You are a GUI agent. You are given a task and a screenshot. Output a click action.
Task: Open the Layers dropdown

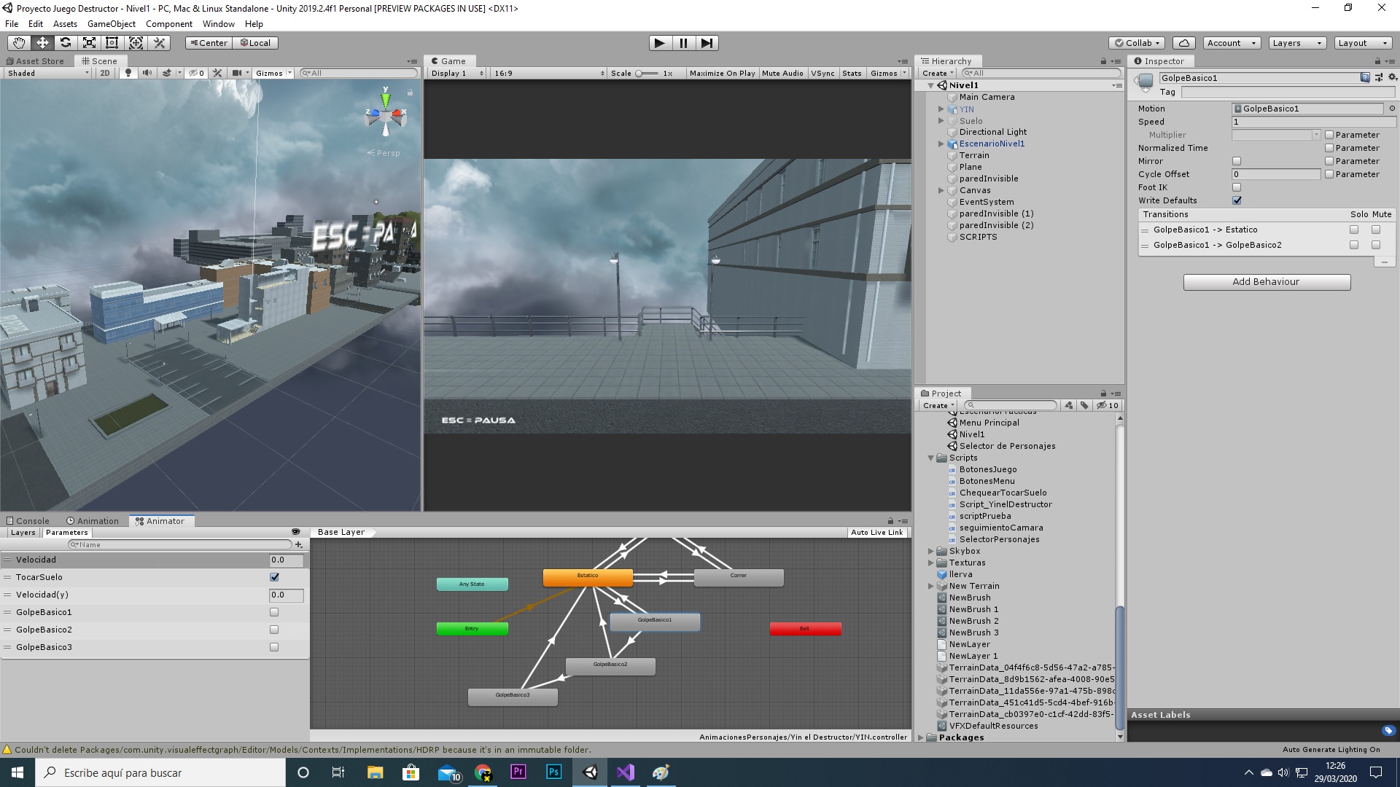point(1297,43)
